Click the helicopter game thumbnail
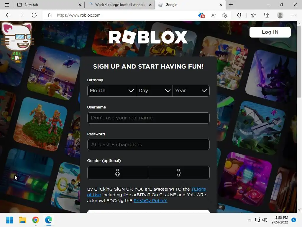This screenshot has height=227, width=302. (54, 73)
